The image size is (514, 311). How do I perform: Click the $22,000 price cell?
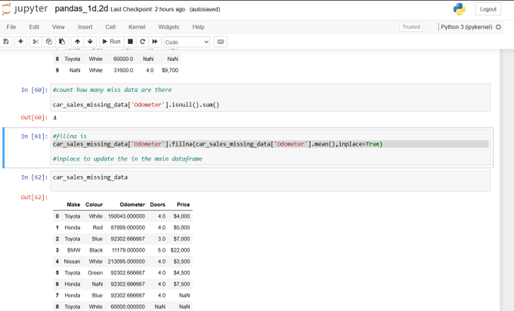point(181,250)
